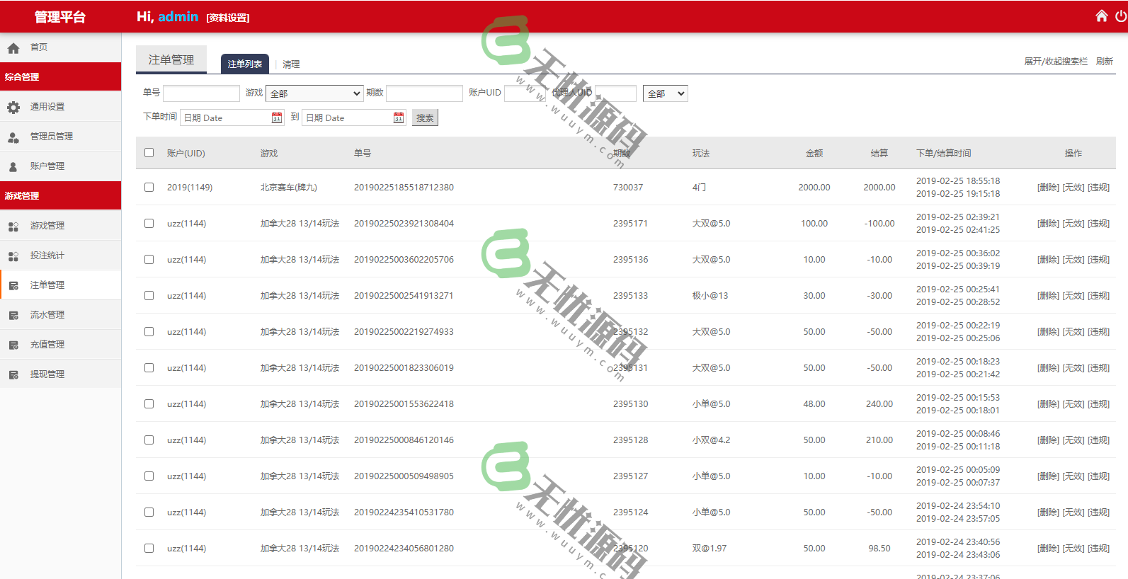Screen dimensions: 1128x579
Task: Open the 全部 dropdown after the 代理人UID field
Action: (665, 93)
